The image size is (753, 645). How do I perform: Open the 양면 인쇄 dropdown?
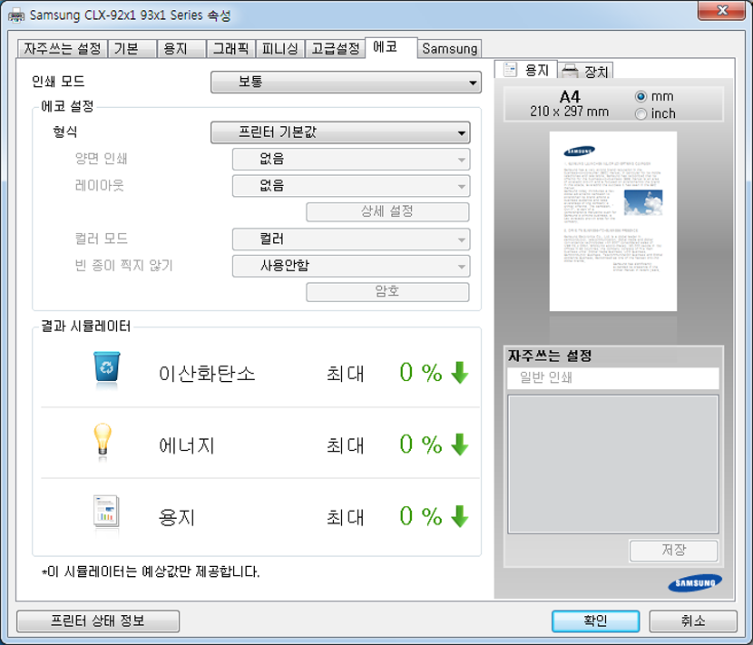[x=351, y=159]
